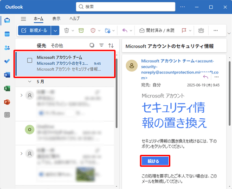Switch to the ホーム tab
The width and height of the screenshot is (232, 189).
point(39,19)
